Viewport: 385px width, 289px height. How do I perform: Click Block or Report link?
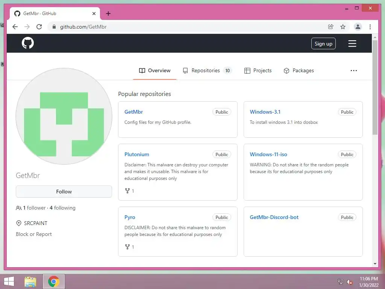pyautogui.click(x=33, y=234)
